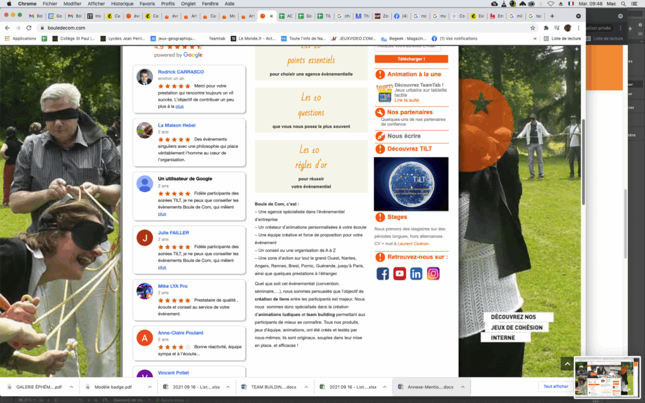The image size is (645, 403).
Task: Follow the Lire la suite link
Action: click(407, 100)
